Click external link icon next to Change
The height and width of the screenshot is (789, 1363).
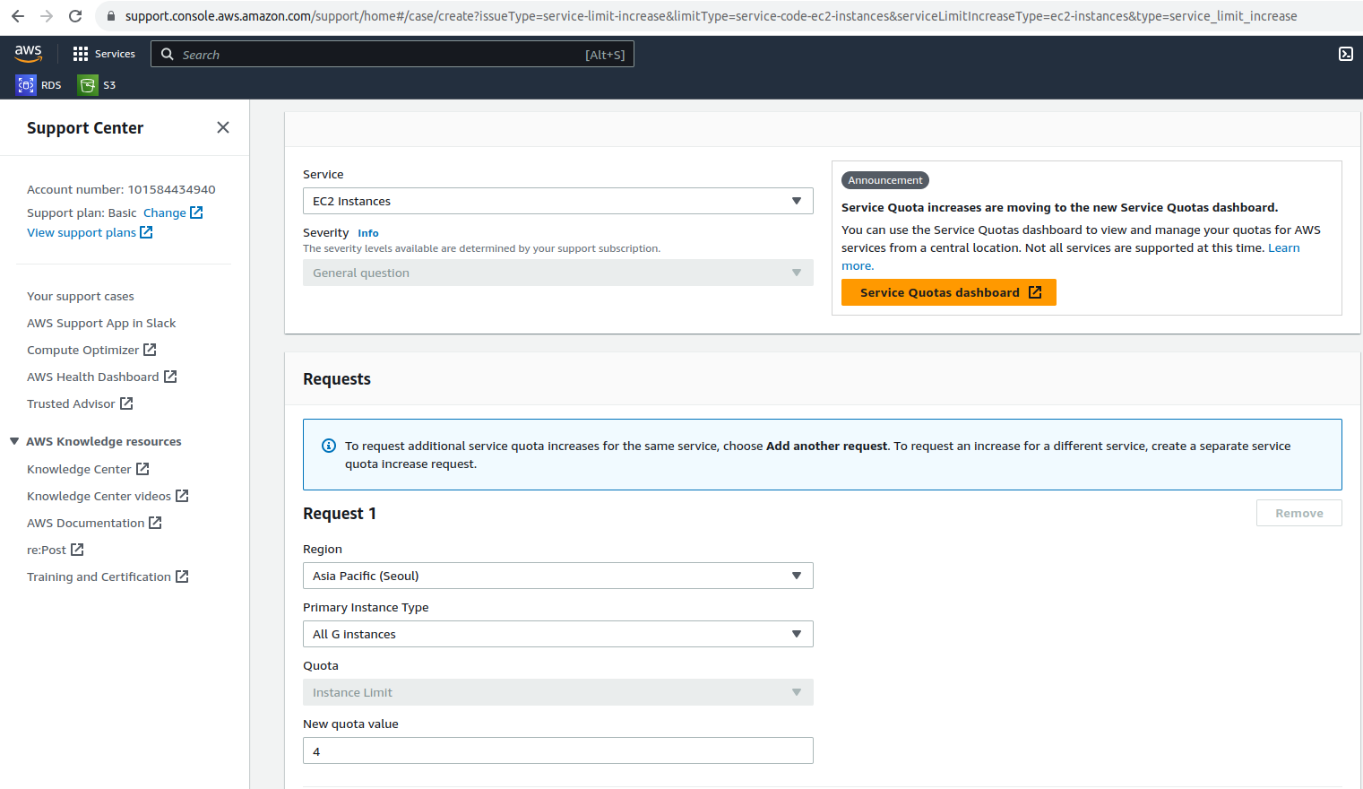196,212
